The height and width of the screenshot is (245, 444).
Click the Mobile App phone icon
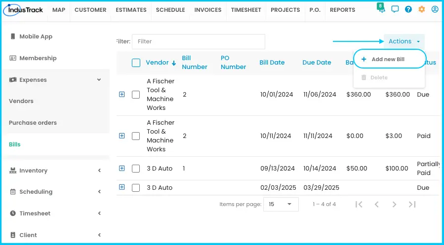pos(13,36)
